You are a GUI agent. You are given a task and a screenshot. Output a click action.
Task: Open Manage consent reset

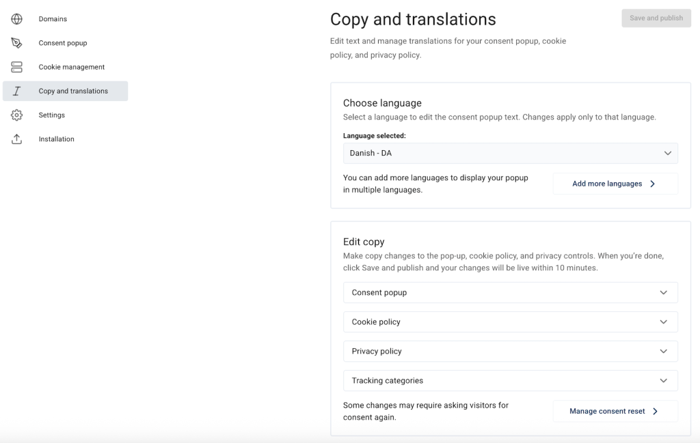615,411
